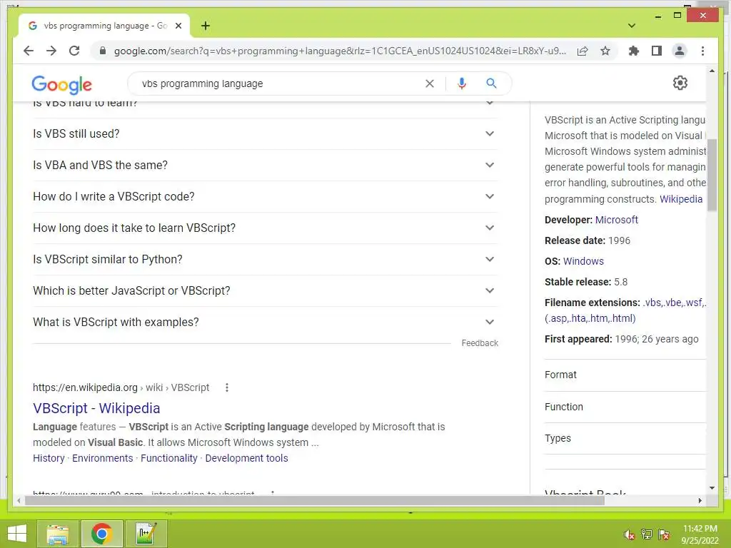Open Google quick settings gear

(680, 83)
